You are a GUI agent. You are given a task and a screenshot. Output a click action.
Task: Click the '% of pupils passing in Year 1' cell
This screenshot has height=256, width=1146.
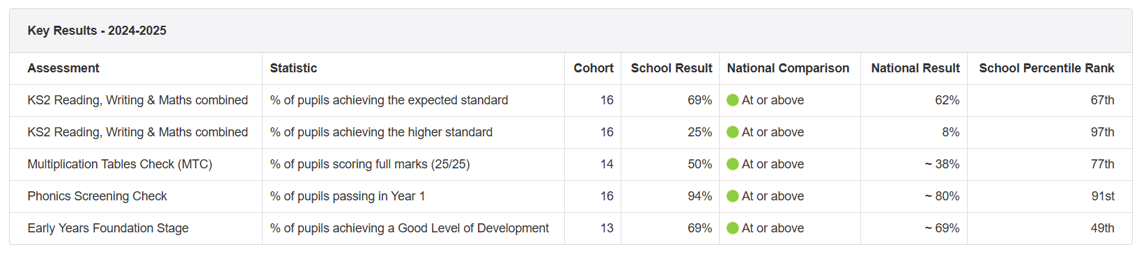pos(348,196)
